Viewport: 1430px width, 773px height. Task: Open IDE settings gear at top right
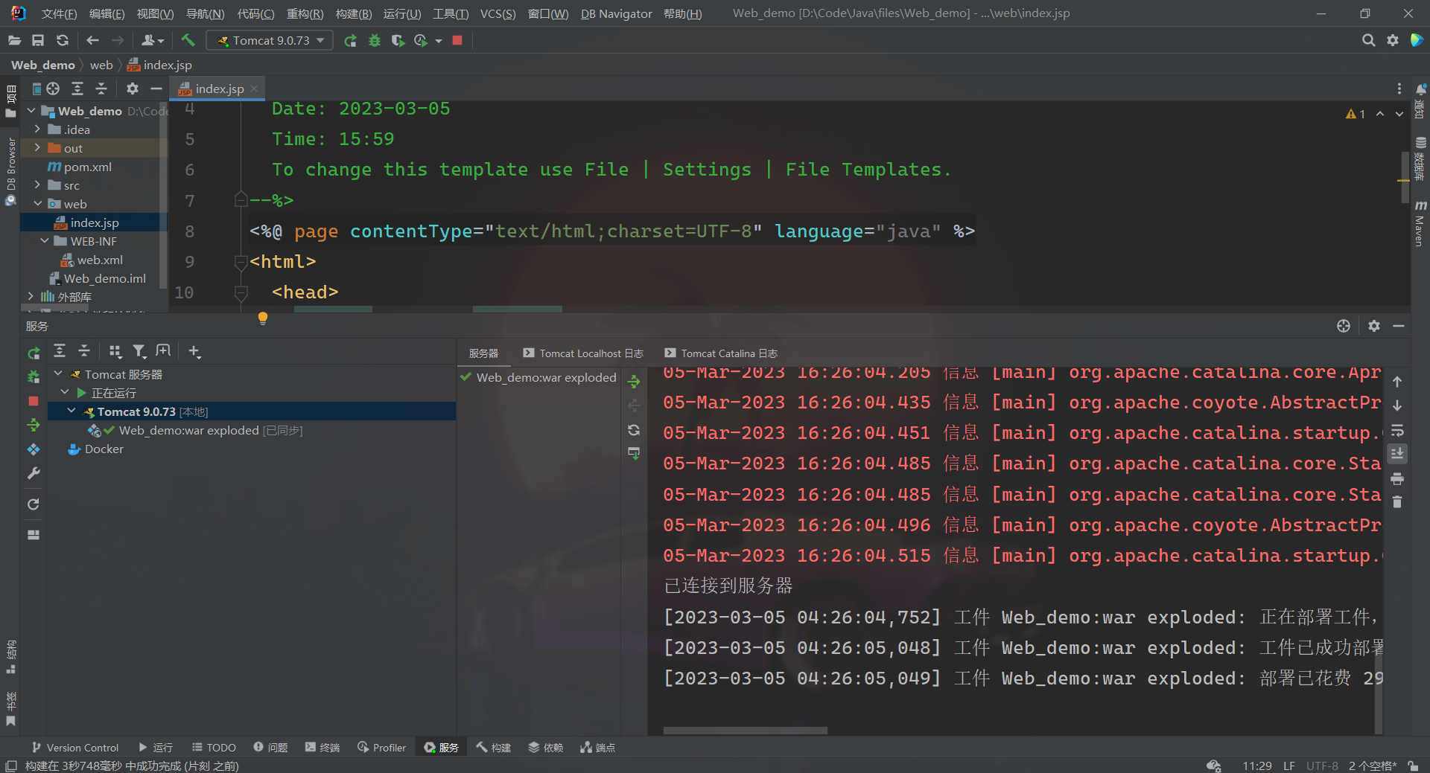1392,40
